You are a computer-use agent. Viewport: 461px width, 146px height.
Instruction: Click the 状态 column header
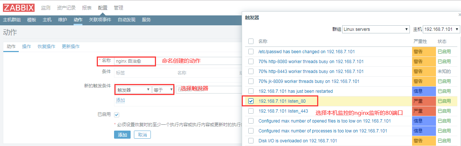click(x=442, y=41)
